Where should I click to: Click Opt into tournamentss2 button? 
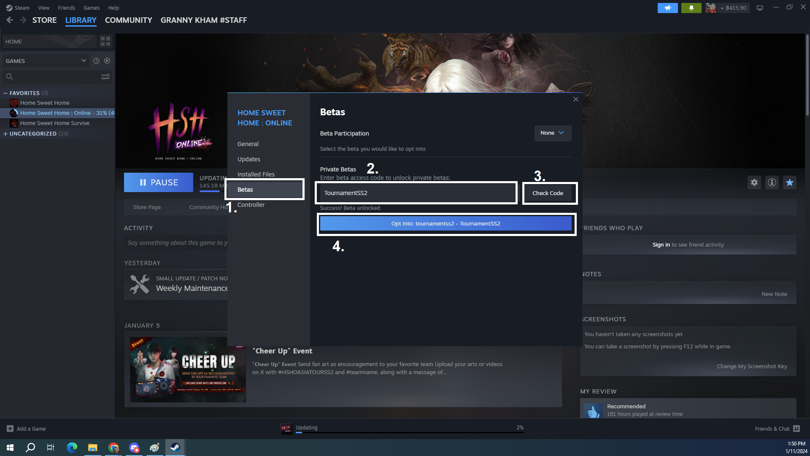[445, 224]
